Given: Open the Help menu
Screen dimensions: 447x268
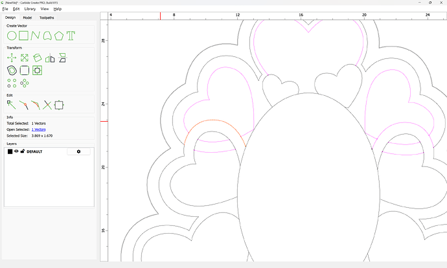Looking at the screenshot, I should 57,9.
